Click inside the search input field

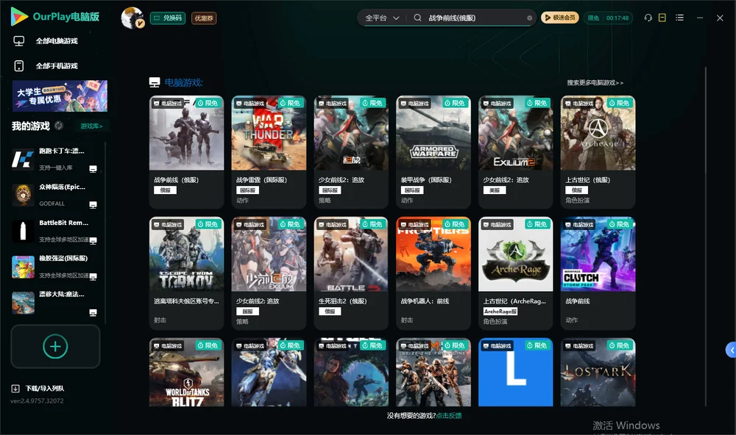(x=475, y=18)
